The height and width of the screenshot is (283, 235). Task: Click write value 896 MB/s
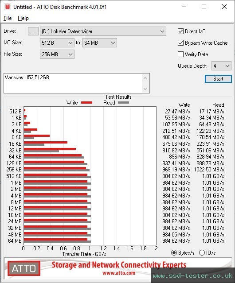180,156
